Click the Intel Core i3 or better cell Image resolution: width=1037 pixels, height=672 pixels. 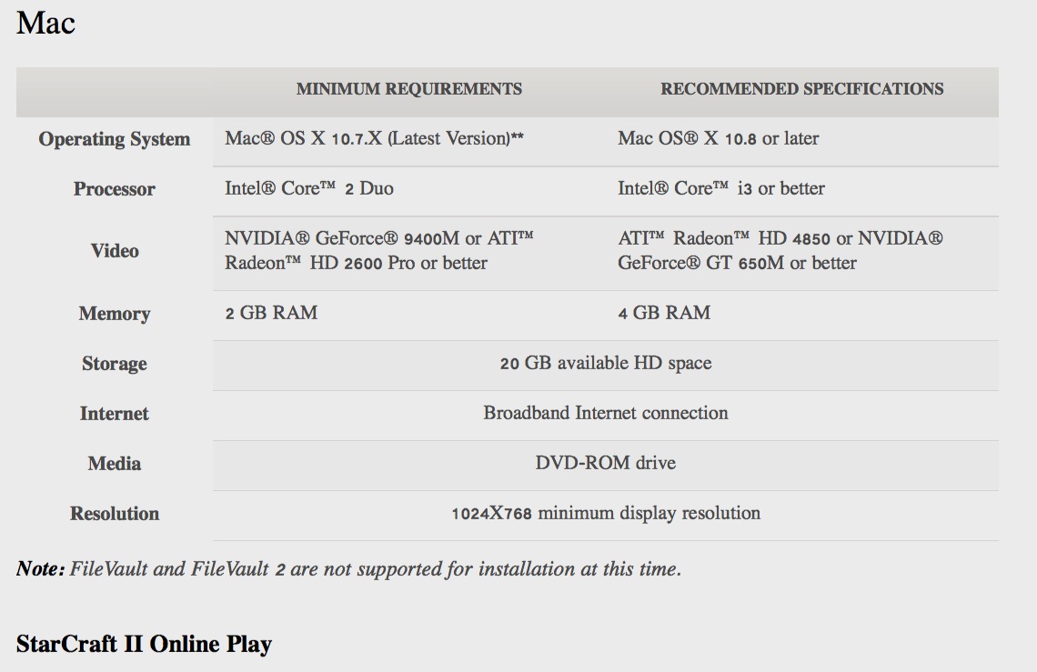pos(720,189)
